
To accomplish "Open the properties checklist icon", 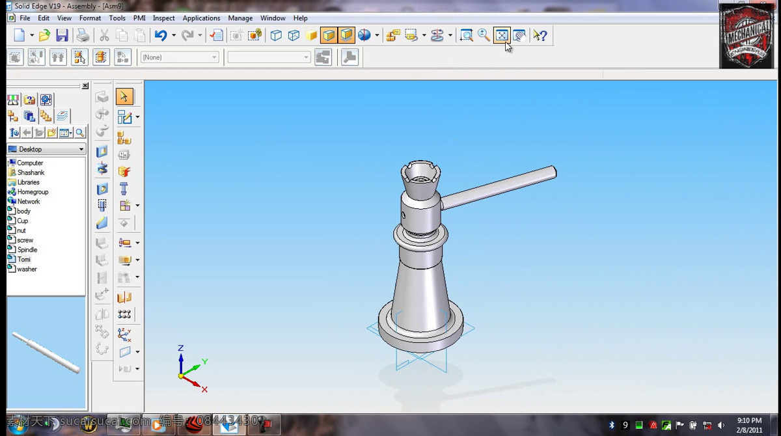I will pyautogui.click(x=217, y=35).
